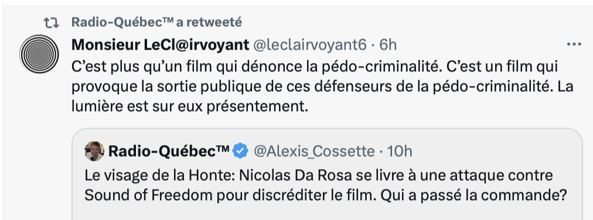Screen dimensions: 593x220
Task: Open the bold Radio-Québec™ name in quoted tweet
Action: tap(169, 151)
